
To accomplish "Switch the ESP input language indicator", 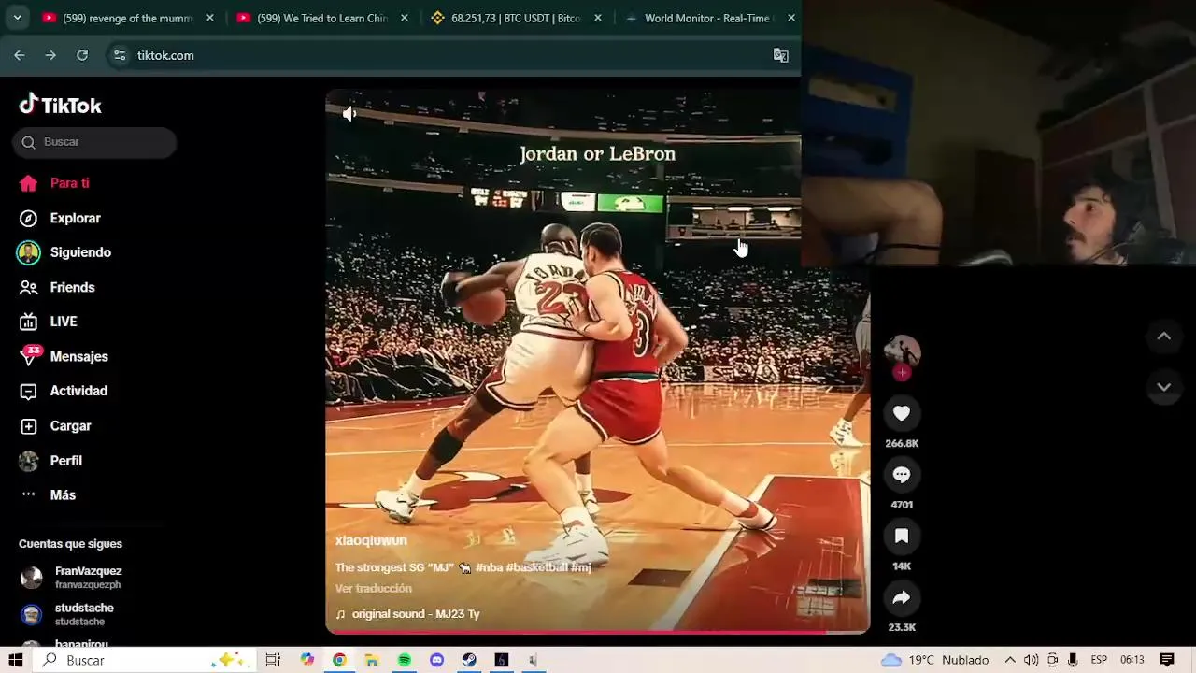I will pos(1100,660).
